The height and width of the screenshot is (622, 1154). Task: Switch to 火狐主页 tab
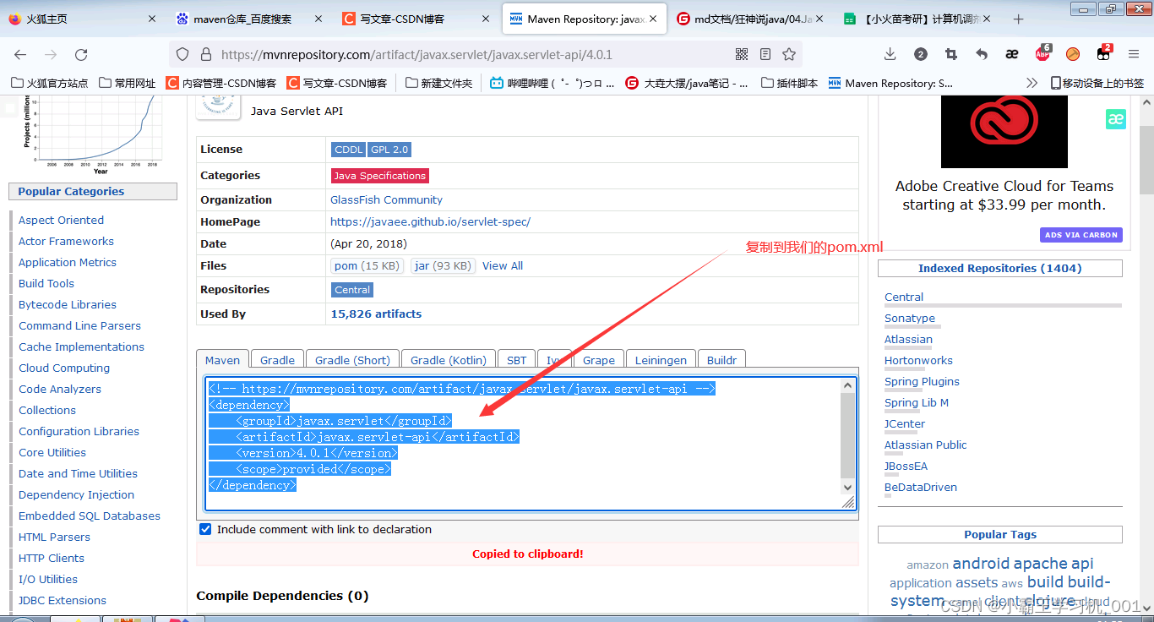pyautogui.click(x=81, y=19)
